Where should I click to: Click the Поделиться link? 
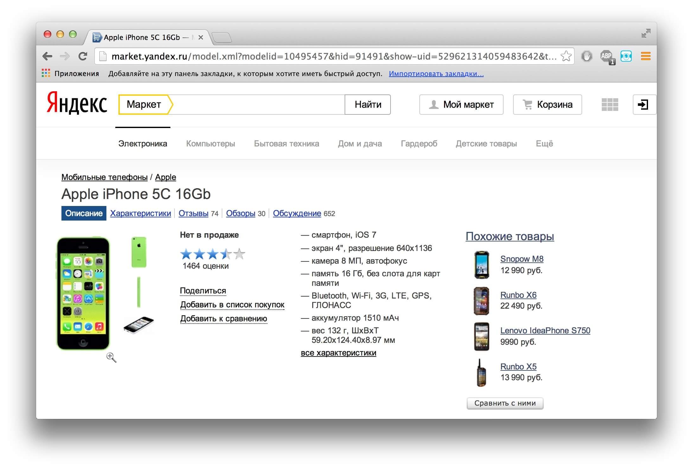pyautogui.click(x=203, y=291)
